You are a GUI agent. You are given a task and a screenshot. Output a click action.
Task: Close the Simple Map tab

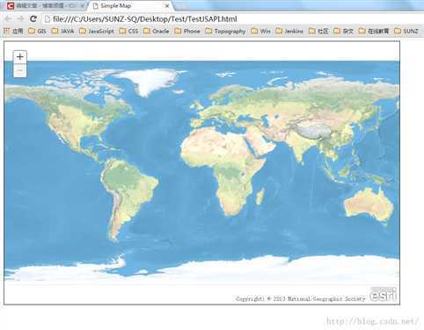point(167,6)
